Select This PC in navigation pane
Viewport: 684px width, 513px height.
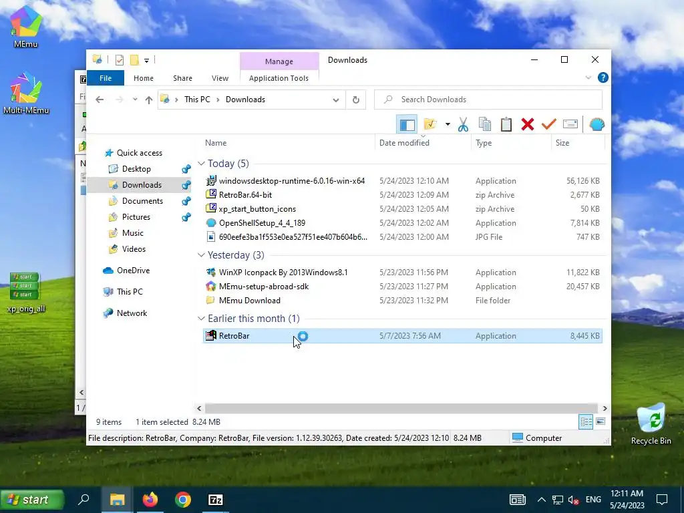click(x=130, y=292)
